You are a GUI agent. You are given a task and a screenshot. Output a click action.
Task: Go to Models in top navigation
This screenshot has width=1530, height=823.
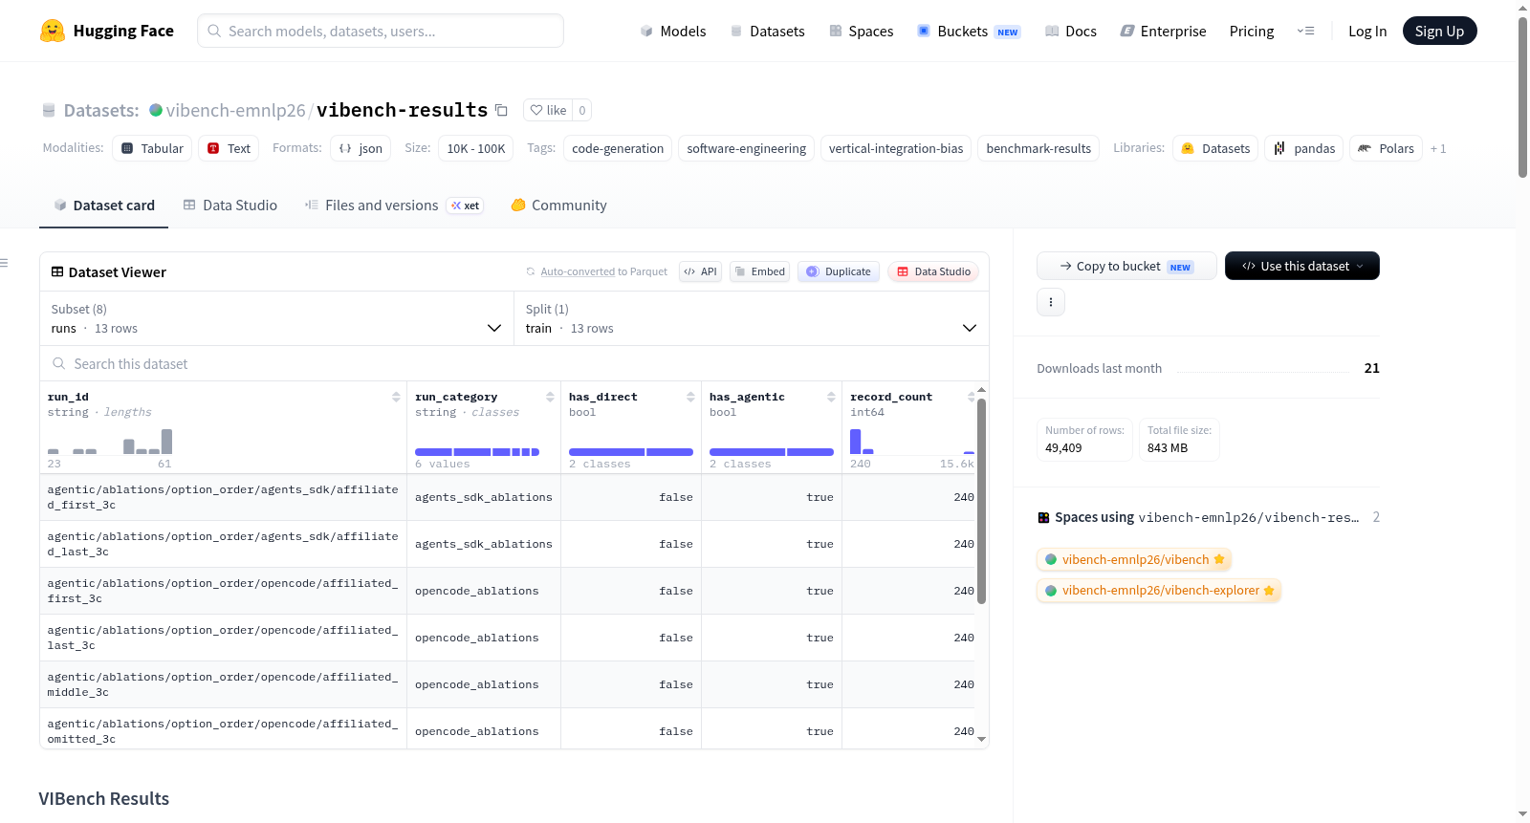click(x=673, y=31)
